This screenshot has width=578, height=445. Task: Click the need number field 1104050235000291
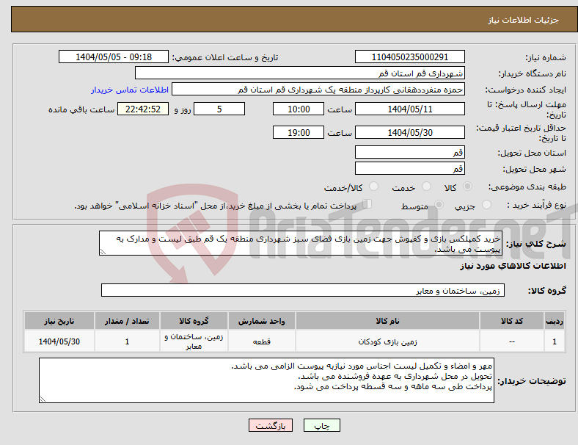[410, 57]
